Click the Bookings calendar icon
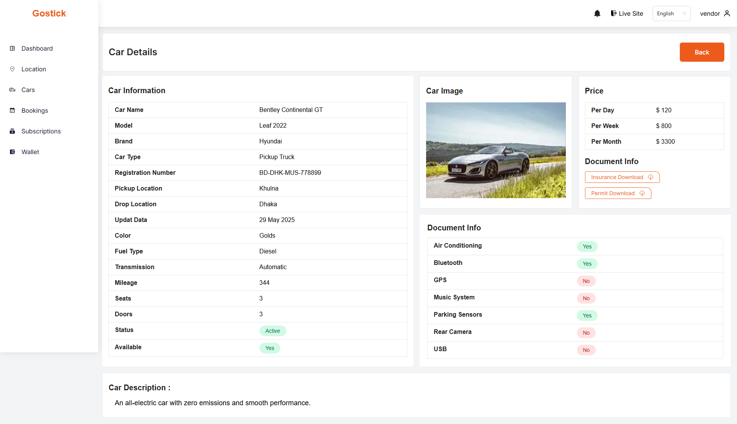The width and height of the screenshot is (737, 424). click(x=12, y=110)
